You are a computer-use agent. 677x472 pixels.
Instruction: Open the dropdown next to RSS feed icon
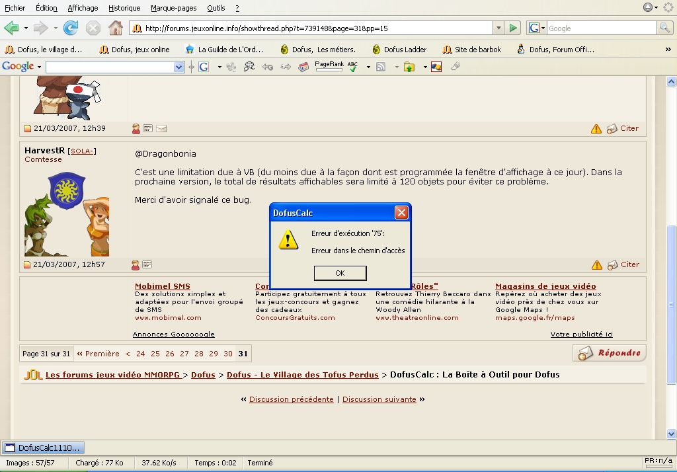pyautogui.click(x=397, y=67)
